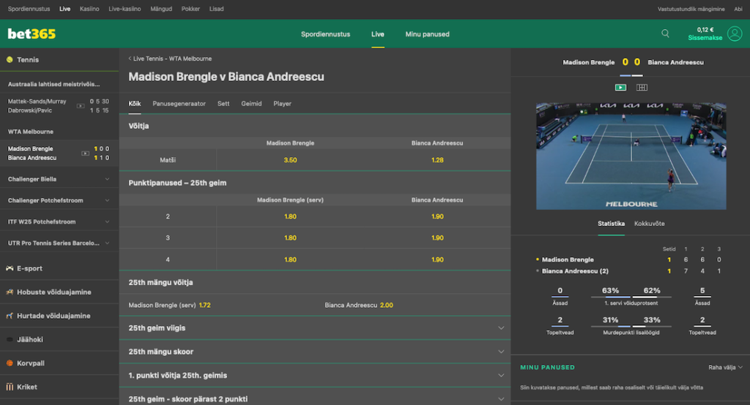The image size is (750, 405).
Task: Open the Raha välja dropdown
Action: point(725,367)
